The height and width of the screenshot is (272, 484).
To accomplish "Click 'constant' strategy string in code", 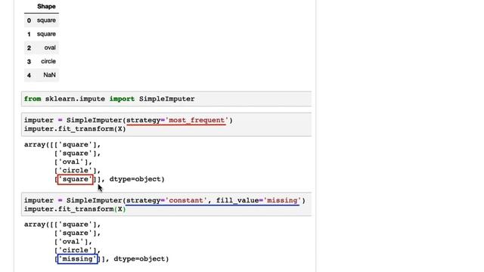I will pos(186,200).
